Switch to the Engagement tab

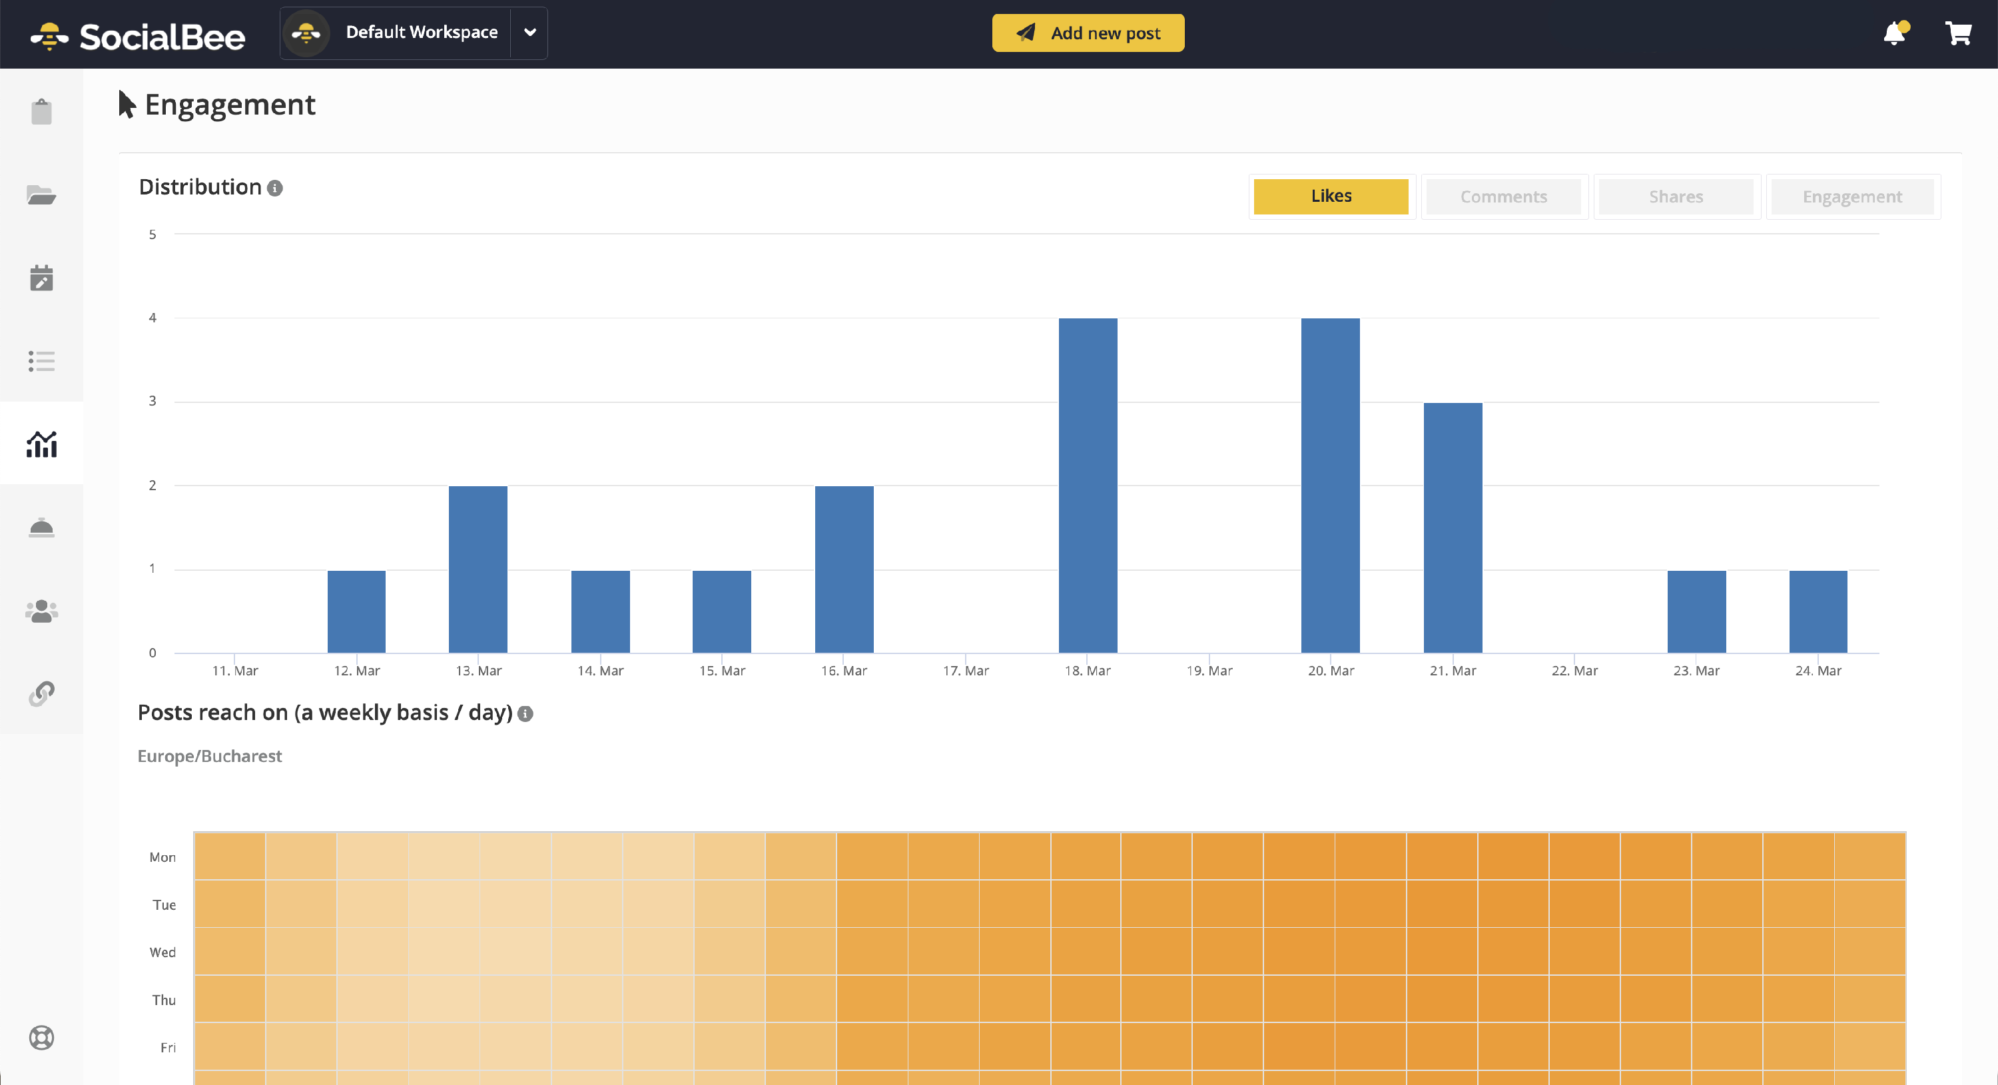tap(1852, 196)
